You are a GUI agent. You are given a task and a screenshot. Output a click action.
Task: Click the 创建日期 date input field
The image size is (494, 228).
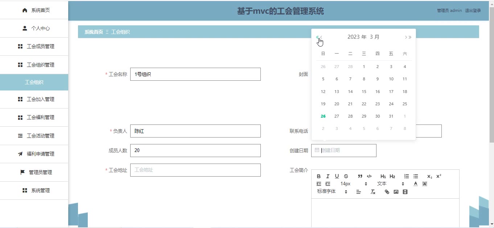[x=344, y=151]
